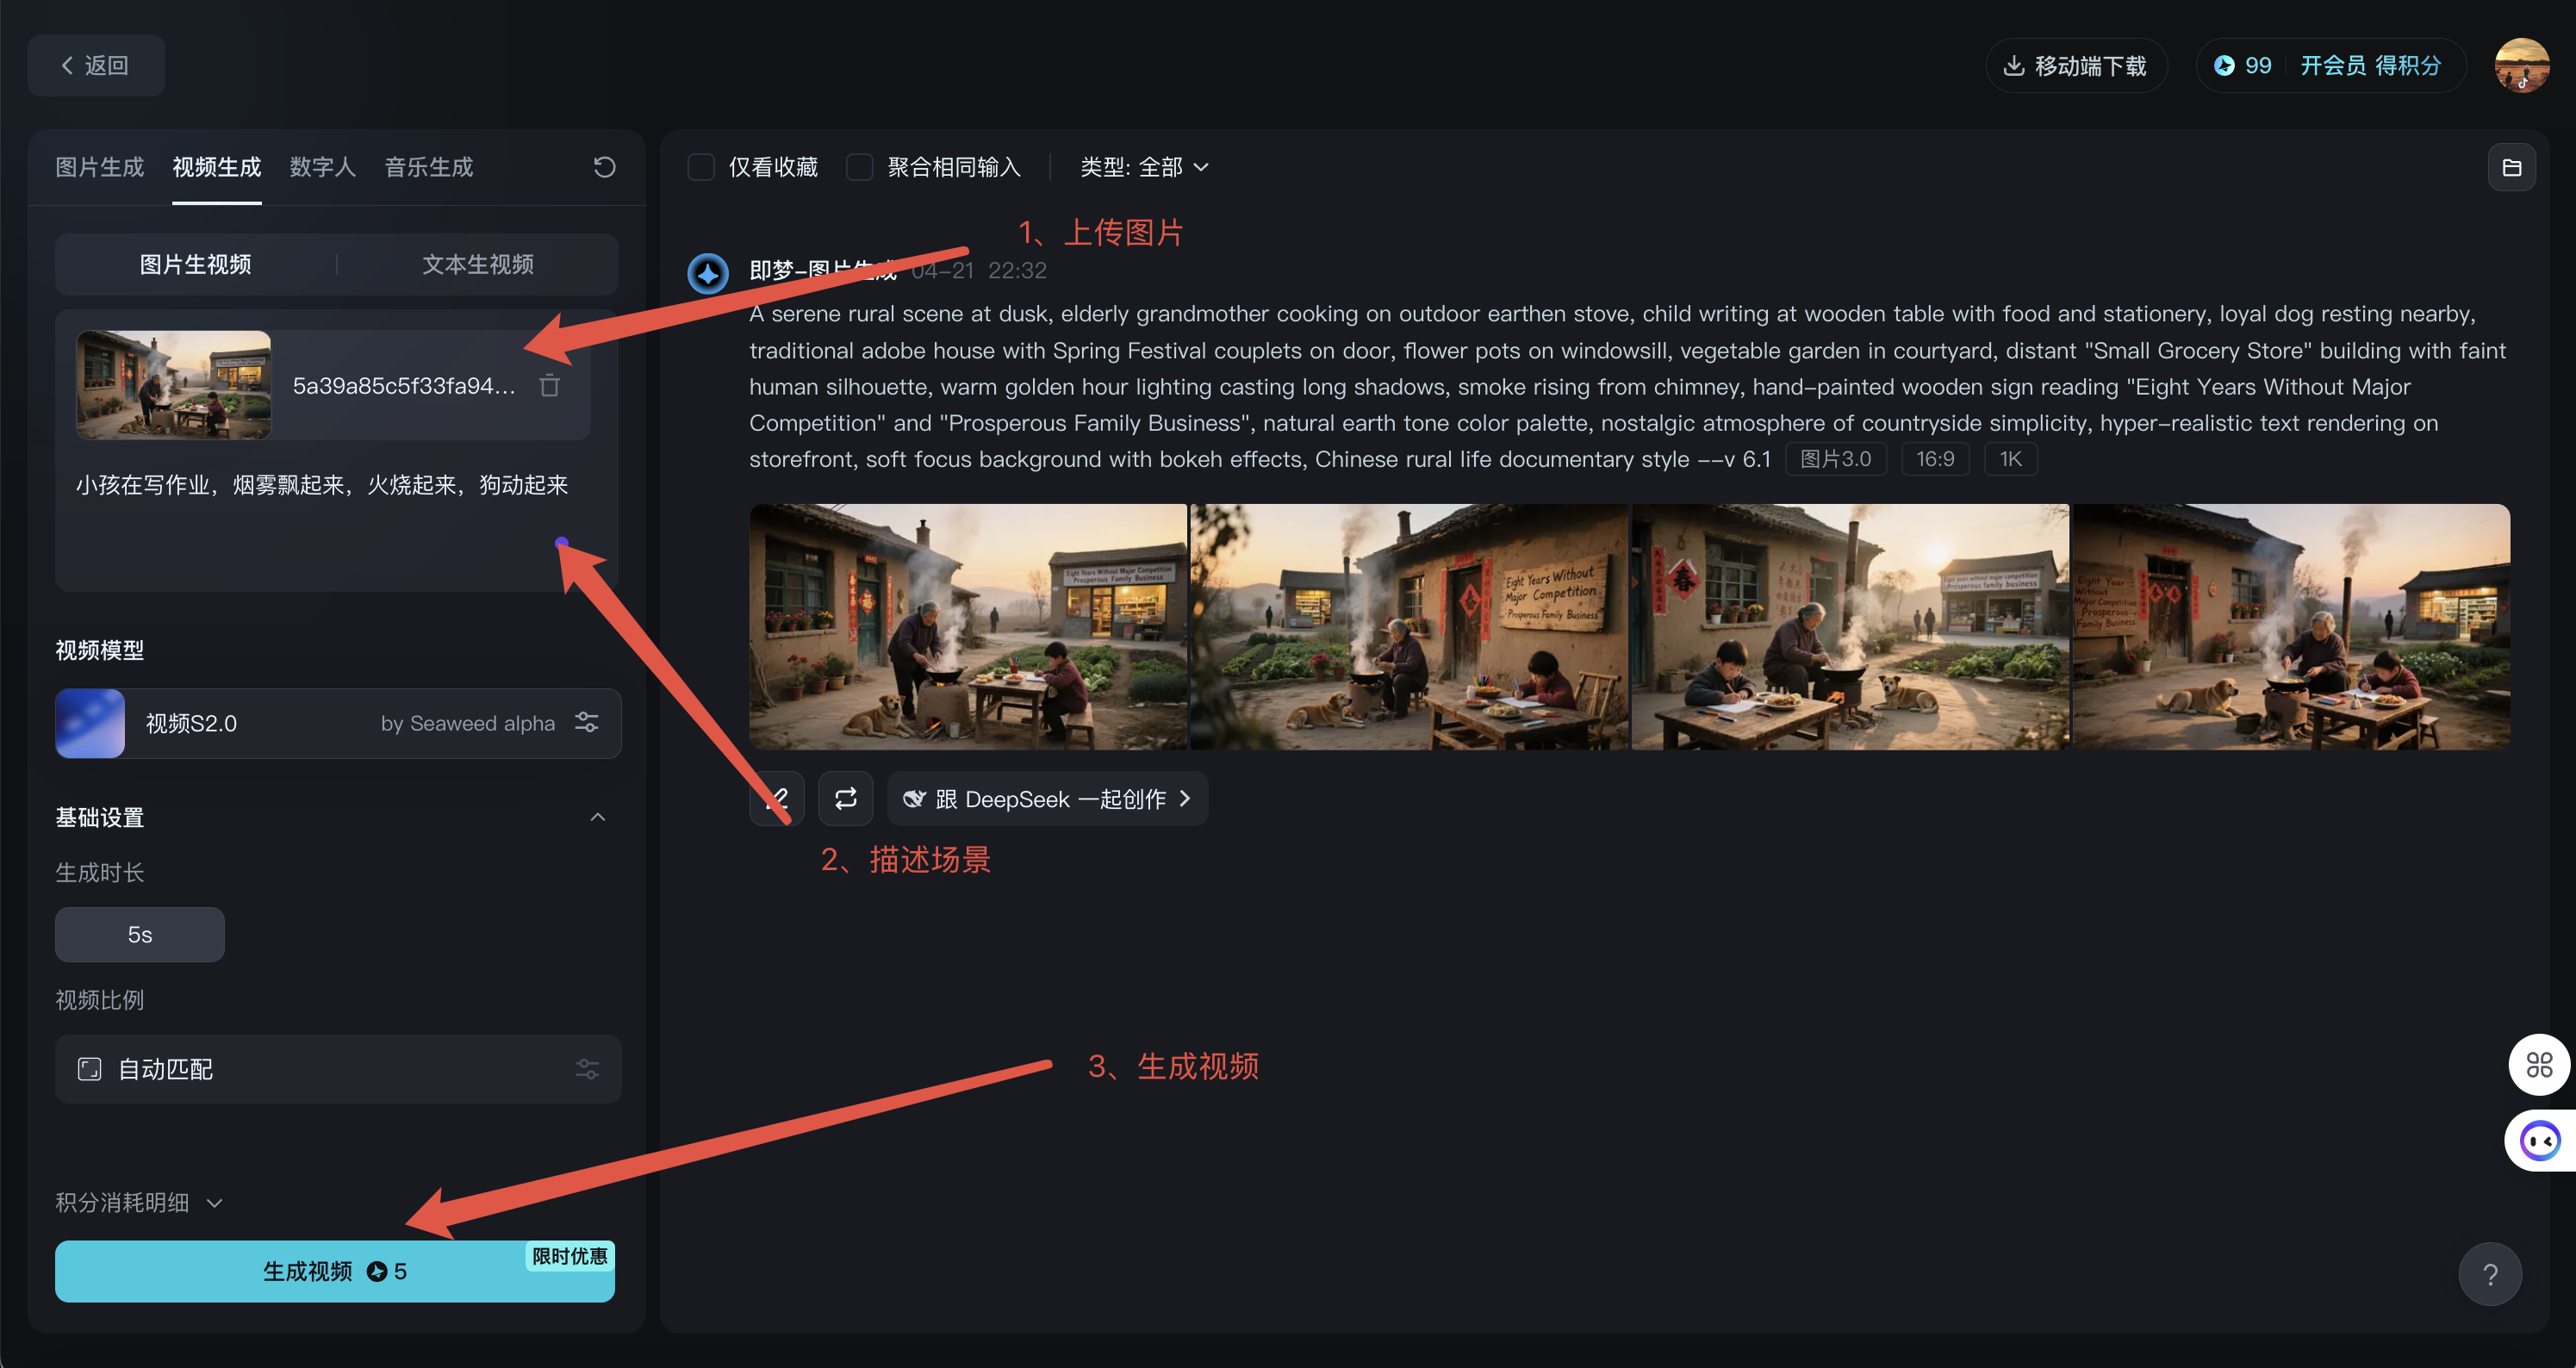Enable the 聚合相同输入 checkbox
The height and width of the screenshot is (1368, 2576).
tap(859, 167)
